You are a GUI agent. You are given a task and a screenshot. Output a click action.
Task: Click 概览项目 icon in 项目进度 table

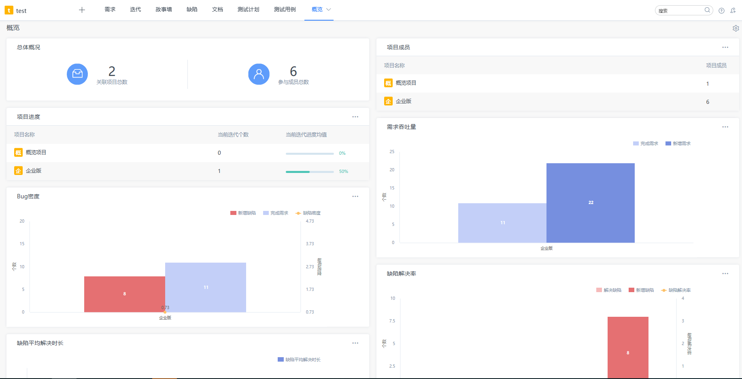(18, 152)
